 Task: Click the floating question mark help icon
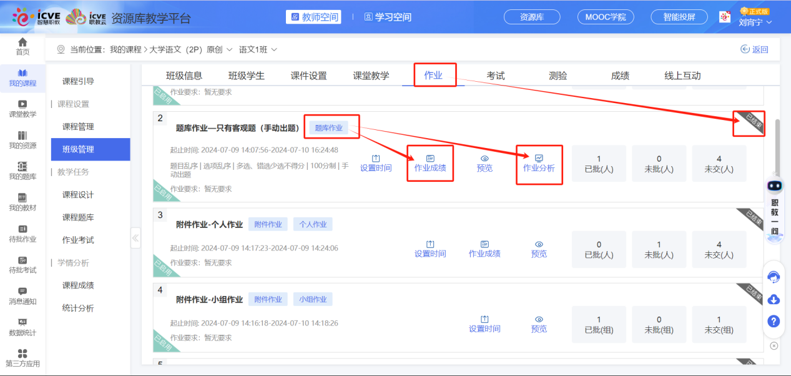(x=774, y=321)
